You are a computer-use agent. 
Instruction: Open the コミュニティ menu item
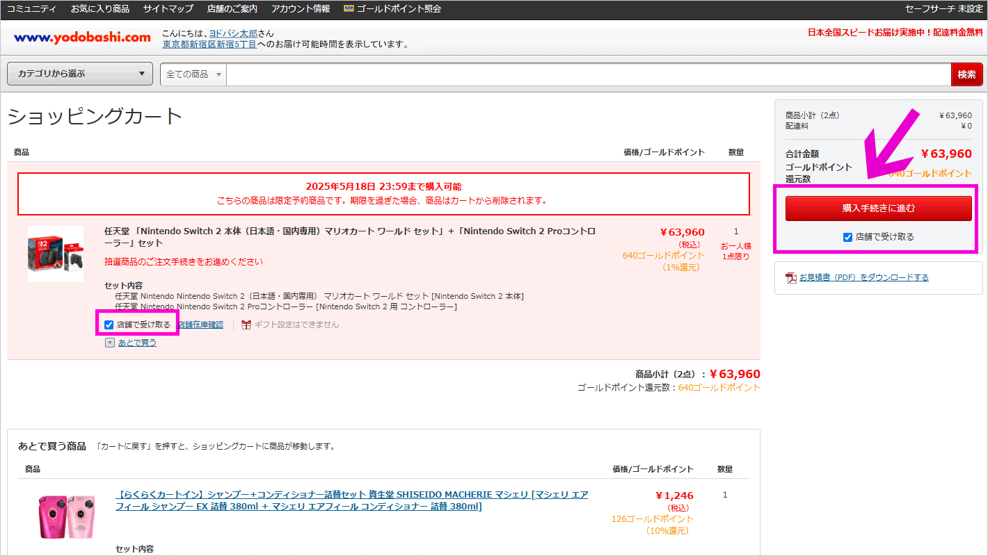coord(31,9)
